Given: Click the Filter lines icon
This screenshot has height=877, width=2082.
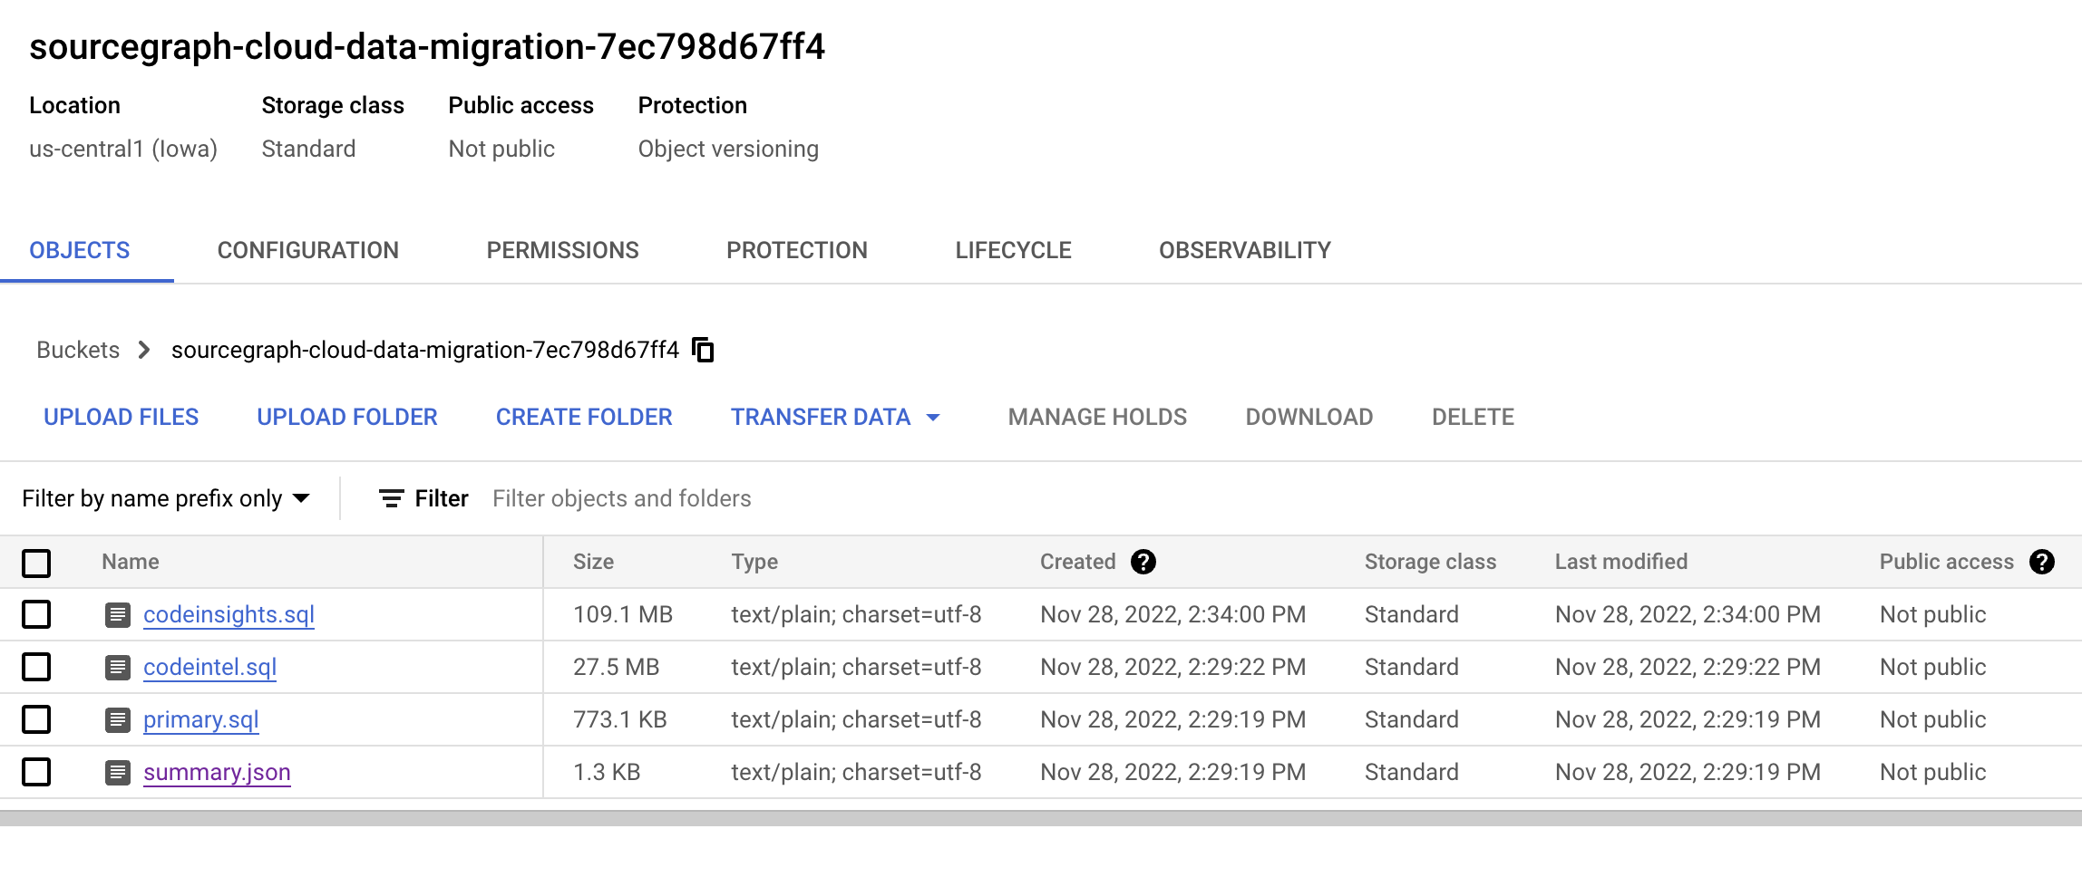Looking at the screenshot, I should coord(391,498).
